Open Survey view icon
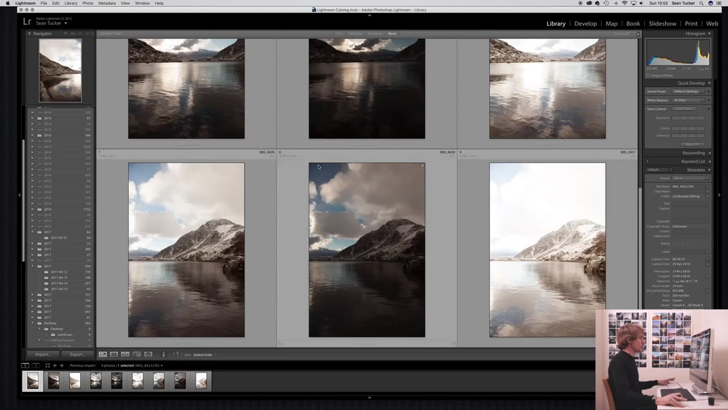 click(x=137, y=354)
